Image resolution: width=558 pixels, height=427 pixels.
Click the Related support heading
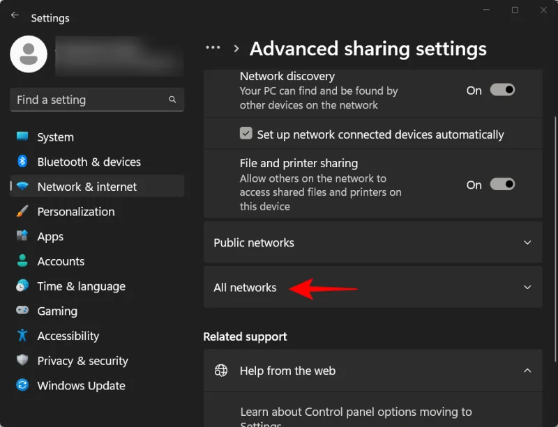[245, 336]
